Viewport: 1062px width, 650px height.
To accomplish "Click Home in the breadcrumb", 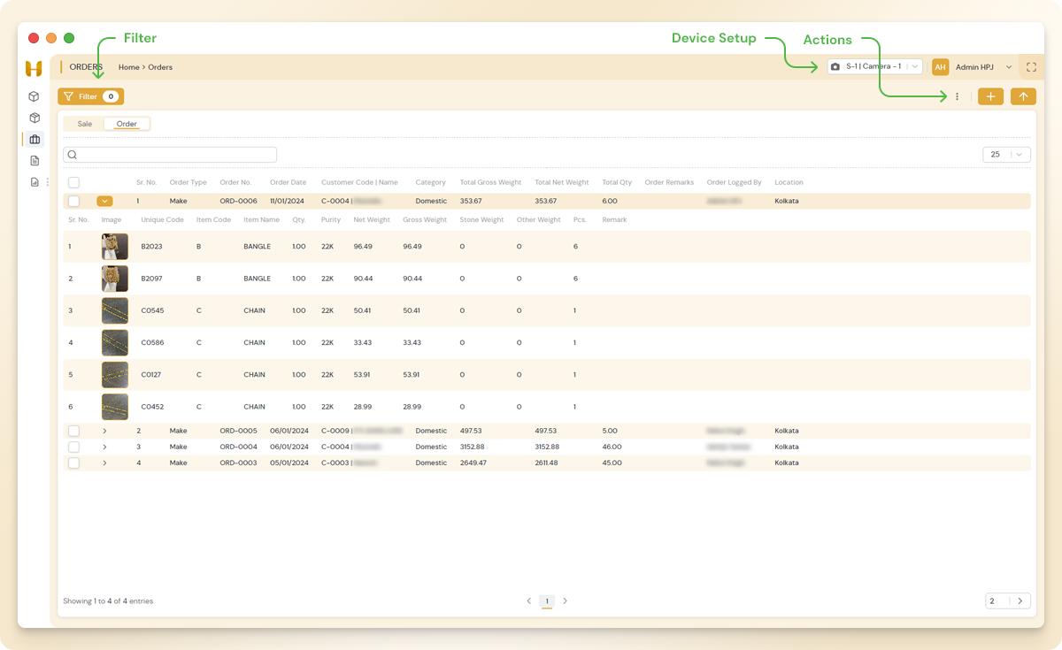I will pyautogui.click(x=129, y=67).
